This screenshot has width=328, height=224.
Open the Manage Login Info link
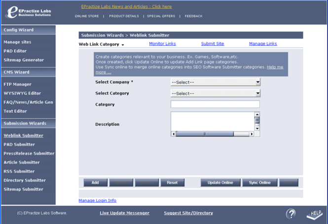click(x=98, y=200)
